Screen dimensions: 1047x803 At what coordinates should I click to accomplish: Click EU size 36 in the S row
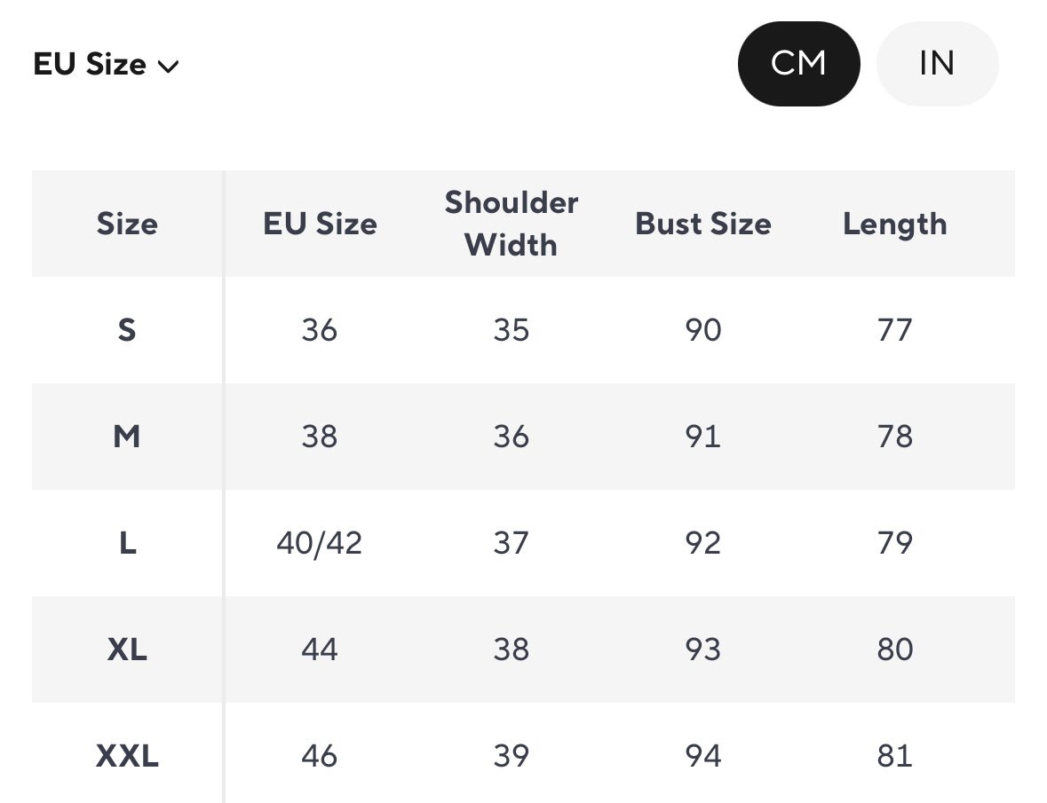(x=320, y=330)
